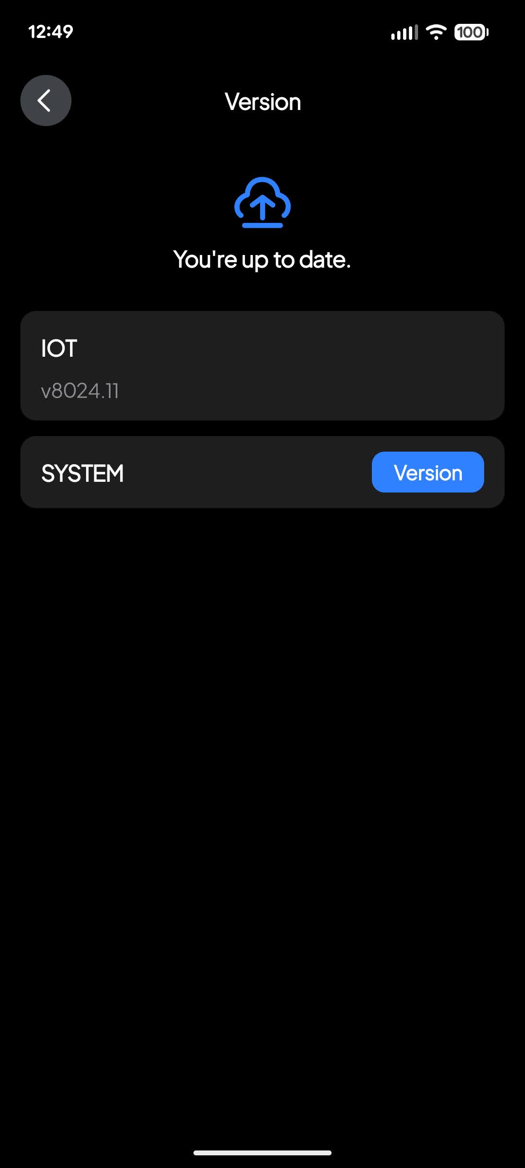Tap the "You're up to date." message

[x=262, y=259]
